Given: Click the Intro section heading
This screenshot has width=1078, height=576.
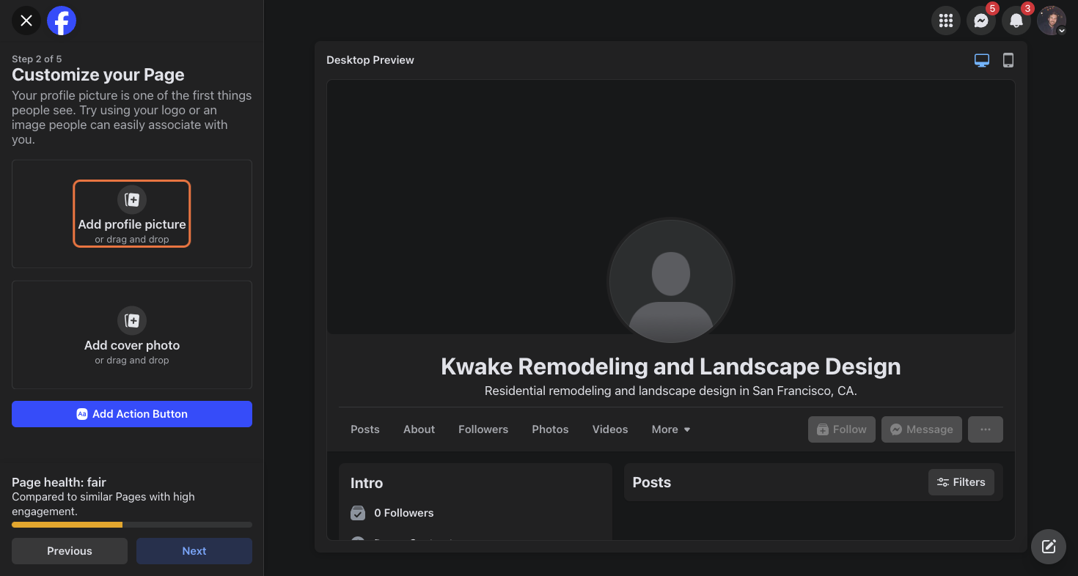Looking at the screenshot, I should click(367, 483).
